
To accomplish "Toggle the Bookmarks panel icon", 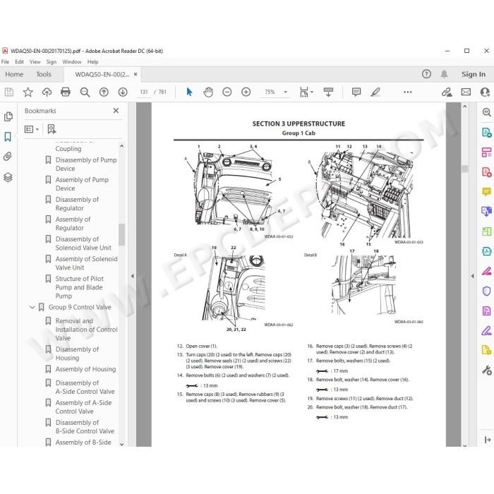I will (8, 137).
